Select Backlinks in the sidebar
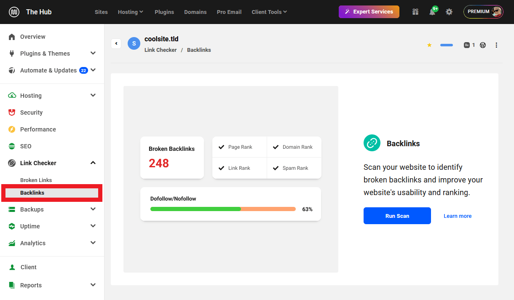Image resolution: width=514 pixels, height=300 pixels. pos(52,193)
